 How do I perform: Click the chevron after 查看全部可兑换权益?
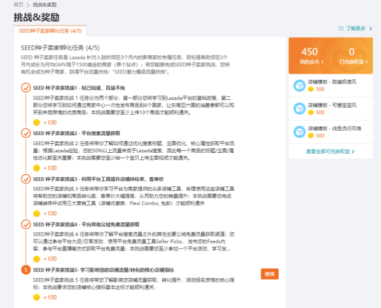(x=353, y=151)
